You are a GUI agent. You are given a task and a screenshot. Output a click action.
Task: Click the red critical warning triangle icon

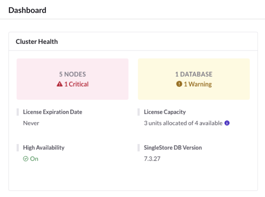[x=60, y=84]
